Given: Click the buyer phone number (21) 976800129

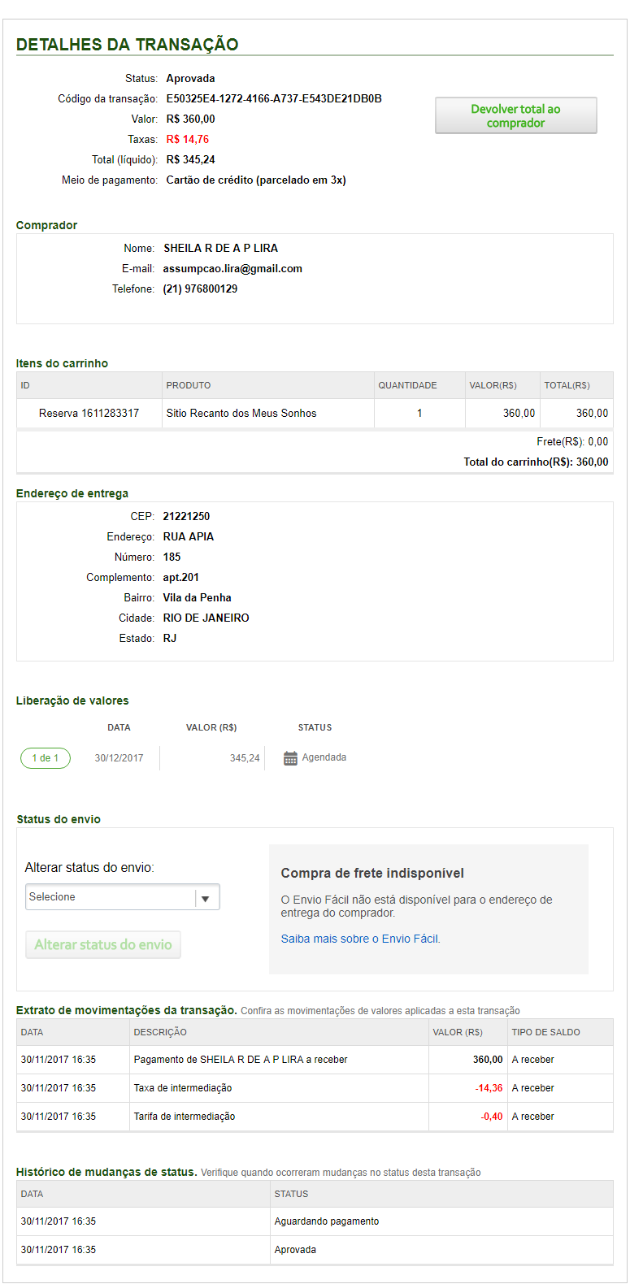Looking at the screenshot, I should coord(200,289).
